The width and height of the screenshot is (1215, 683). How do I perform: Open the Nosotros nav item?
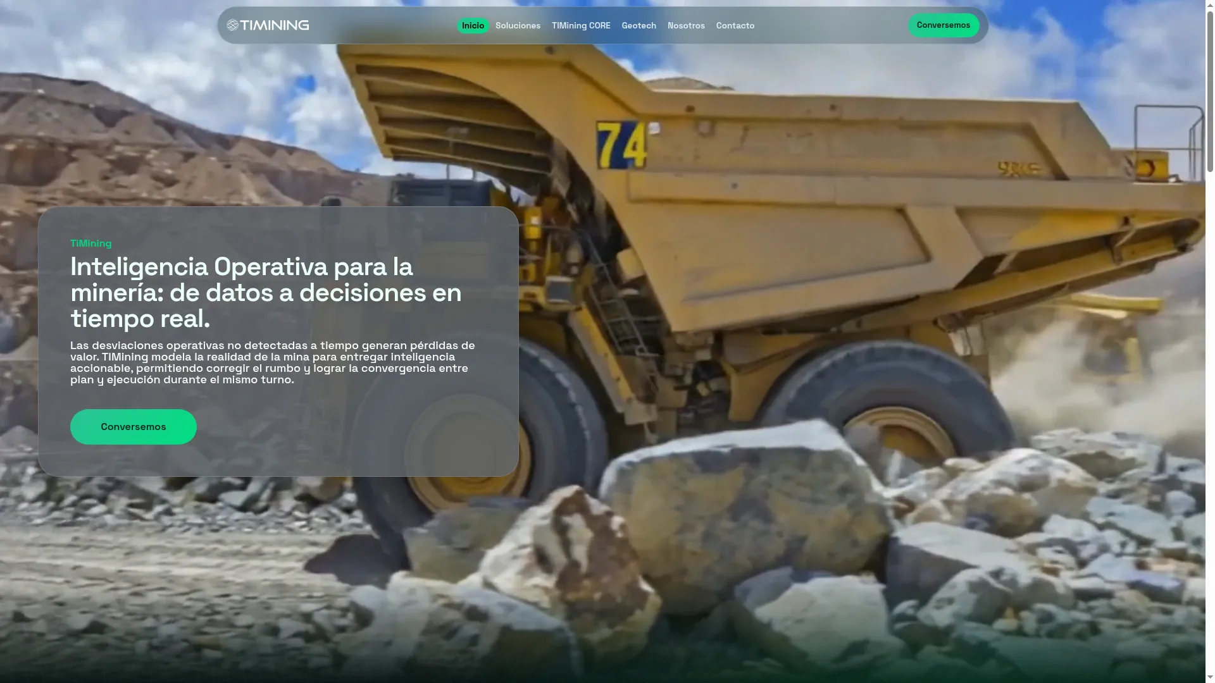pos(686,26)
